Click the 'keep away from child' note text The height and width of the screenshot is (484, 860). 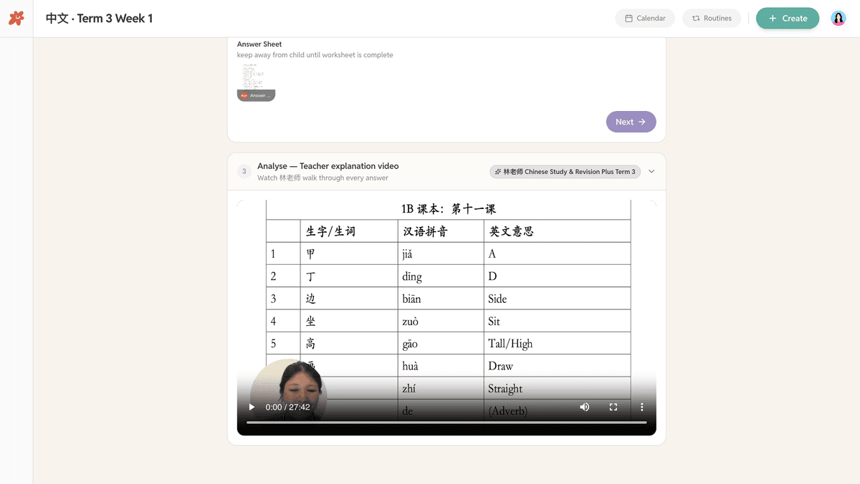[315, 55]
